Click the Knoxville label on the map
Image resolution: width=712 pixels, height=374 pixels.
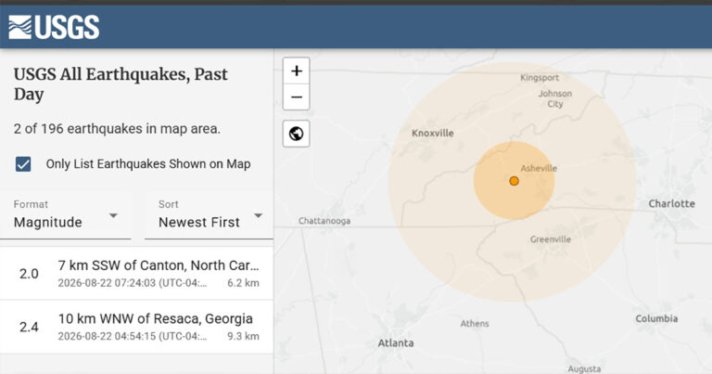click(432, 133)
